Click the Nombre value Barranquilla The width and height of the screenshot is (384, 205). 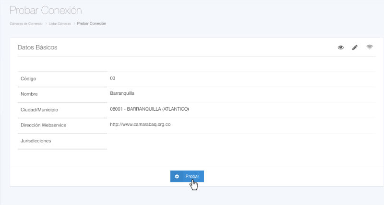coord(122,93)
